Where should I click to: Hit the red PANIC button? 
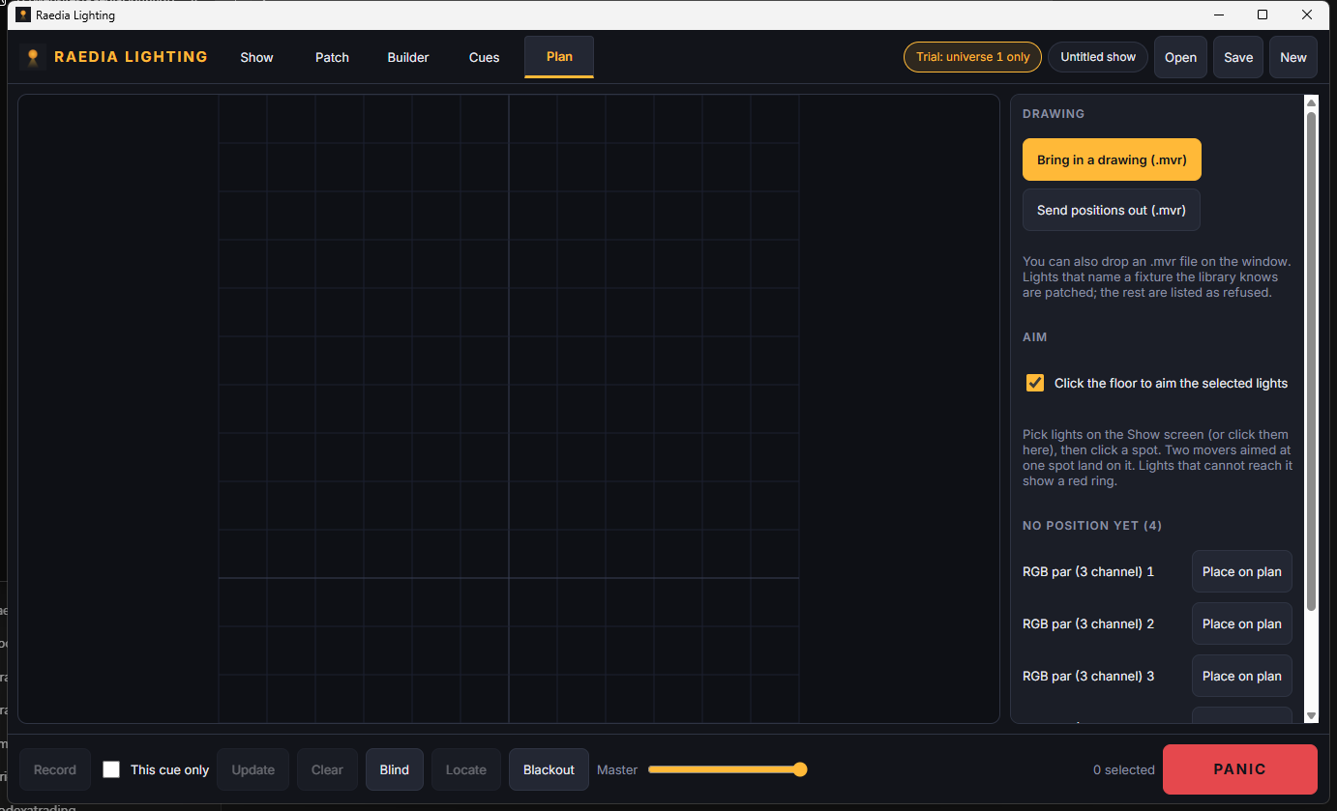[x=1239, y=769]
